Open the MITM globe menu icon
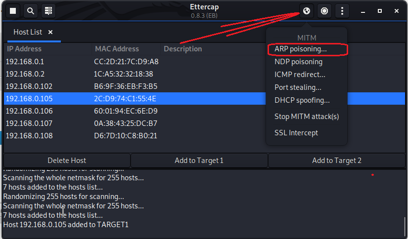408x239 pixels. click(307, 10)
